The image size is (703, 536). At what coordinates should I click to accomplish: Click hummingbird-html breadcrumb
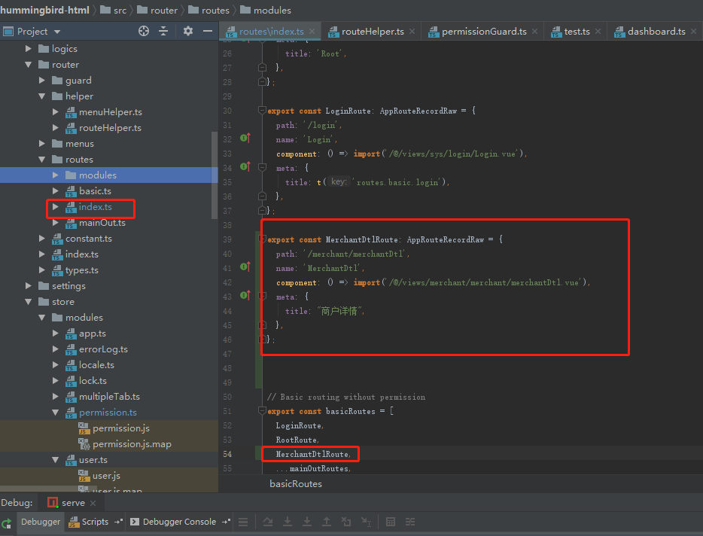tap(45, 10)
